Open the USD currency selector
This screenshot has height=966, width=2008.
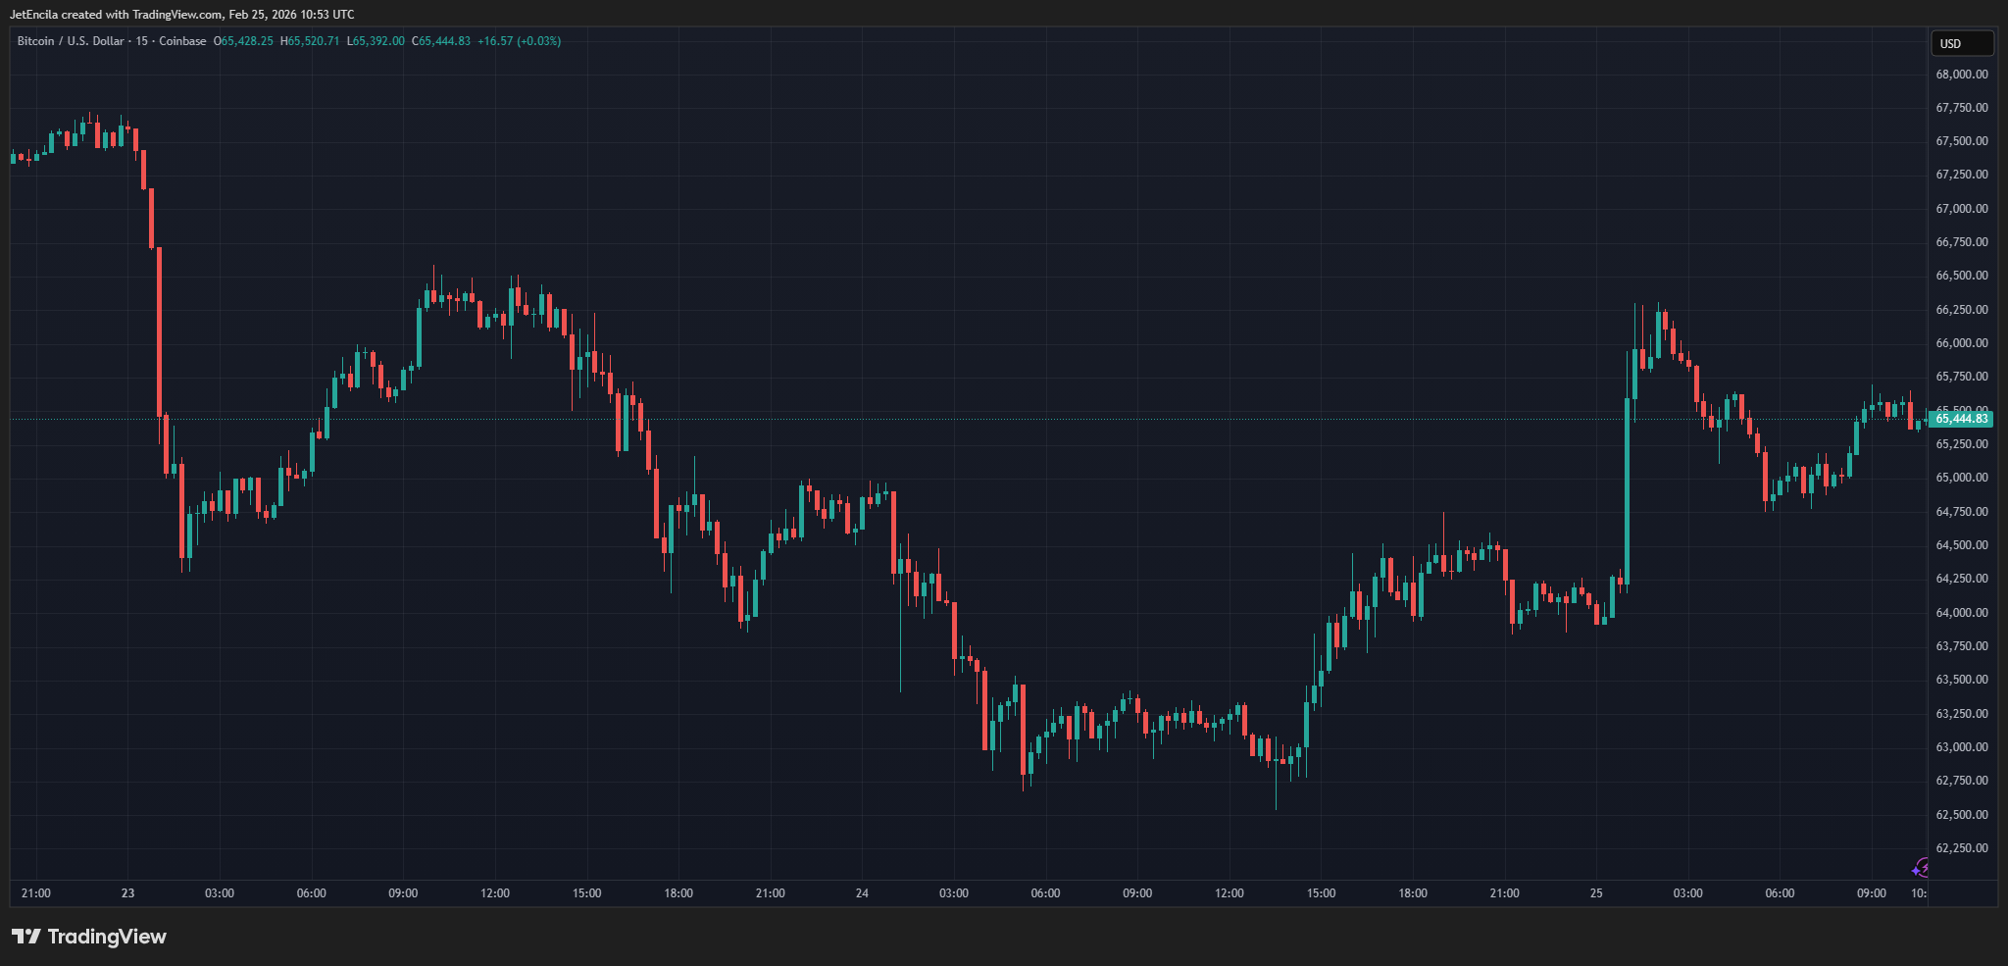1961,43
